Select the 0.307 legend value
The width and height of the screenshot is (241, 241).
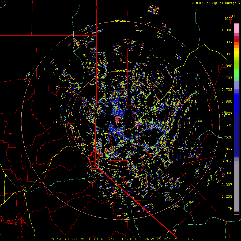tap(227, 185)
